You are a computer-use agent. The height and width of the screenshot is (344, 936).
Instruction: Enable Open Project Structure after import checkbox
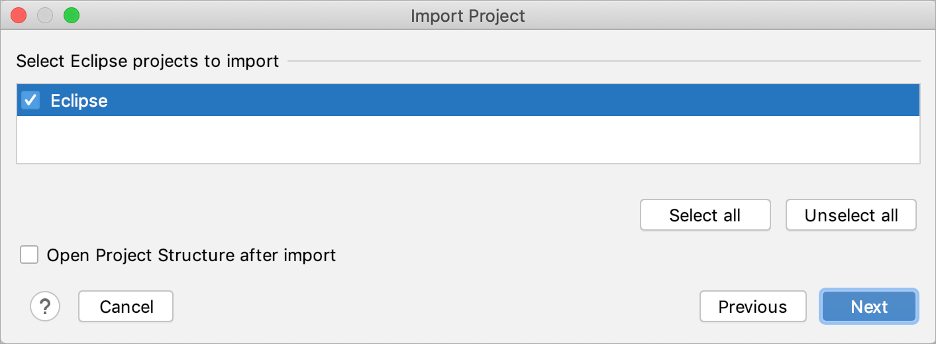29,255
